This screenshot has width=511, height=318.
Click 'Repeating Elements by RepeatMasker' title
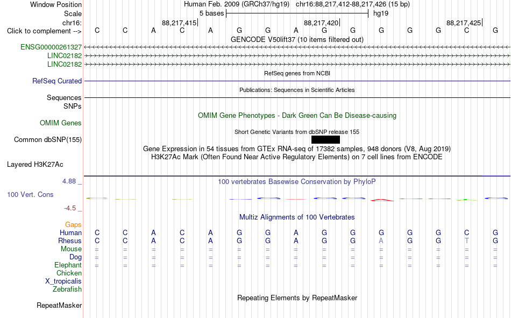point(297,298)
